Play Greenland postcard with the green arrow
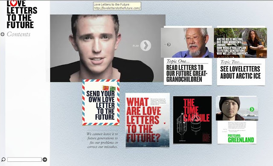Viewport: 273px width, 166px height. [x=252, y=109]
